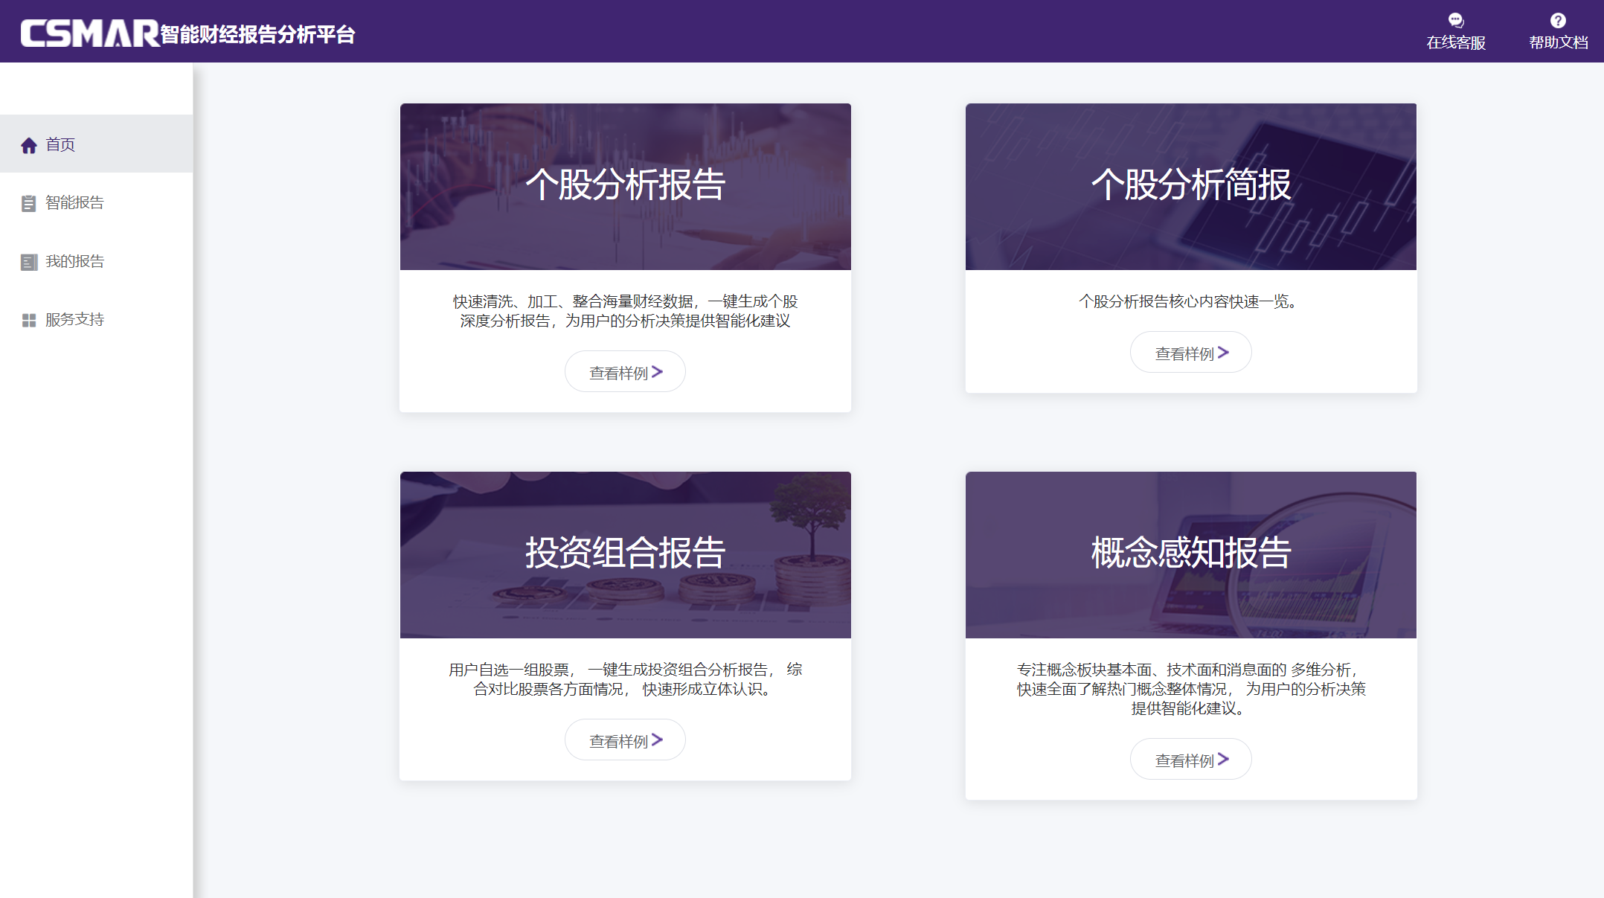Go to 首页 in the sidebar
The image size is (1604, 898).
(97, 144)
